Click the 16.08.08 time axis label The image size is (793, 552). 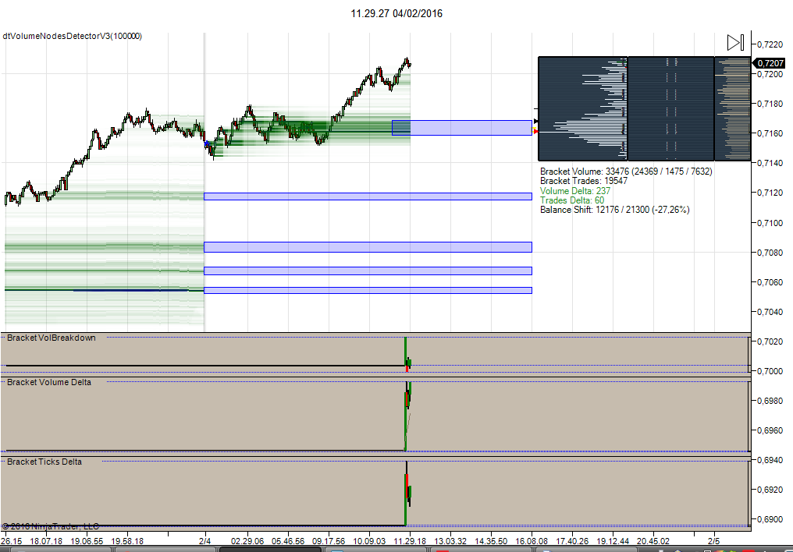(x=532, y=541)
